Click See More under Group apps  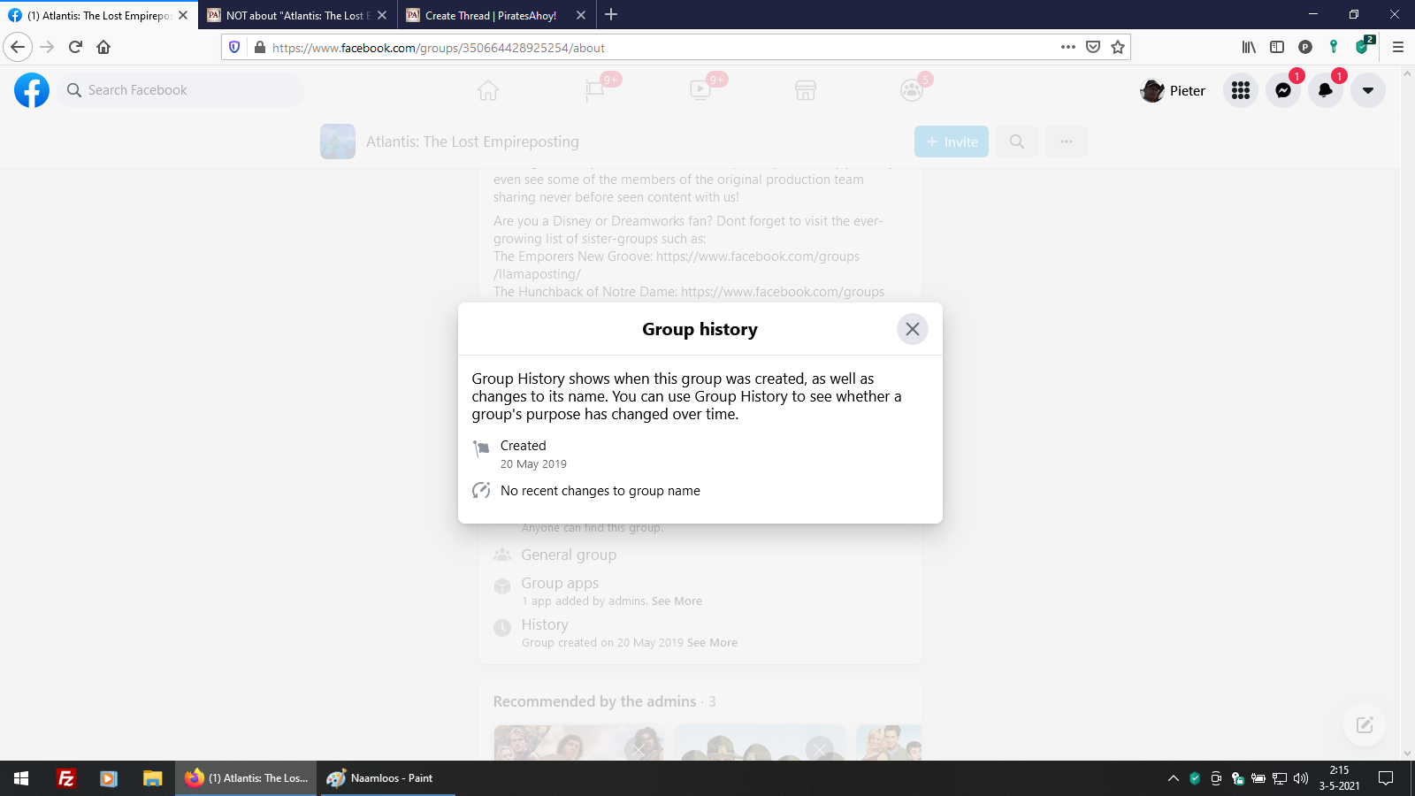677,601
